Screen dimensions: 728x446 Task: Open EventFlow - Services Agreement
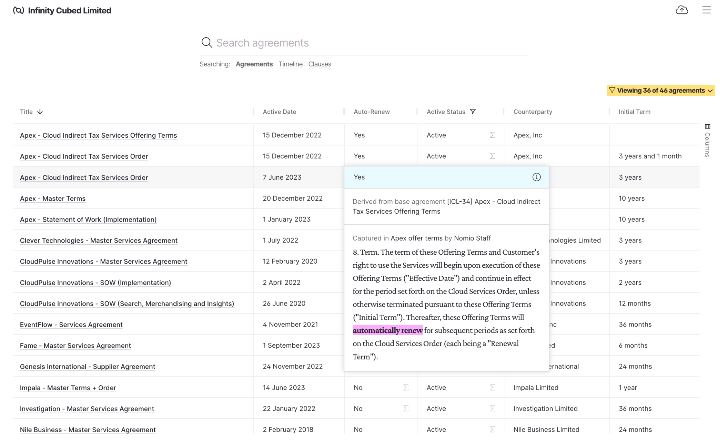click(71, 324)
